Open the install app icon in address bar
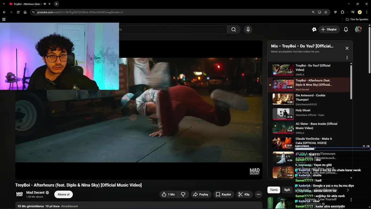The height and width of the screenshot is (209, 371). point(319,12)
